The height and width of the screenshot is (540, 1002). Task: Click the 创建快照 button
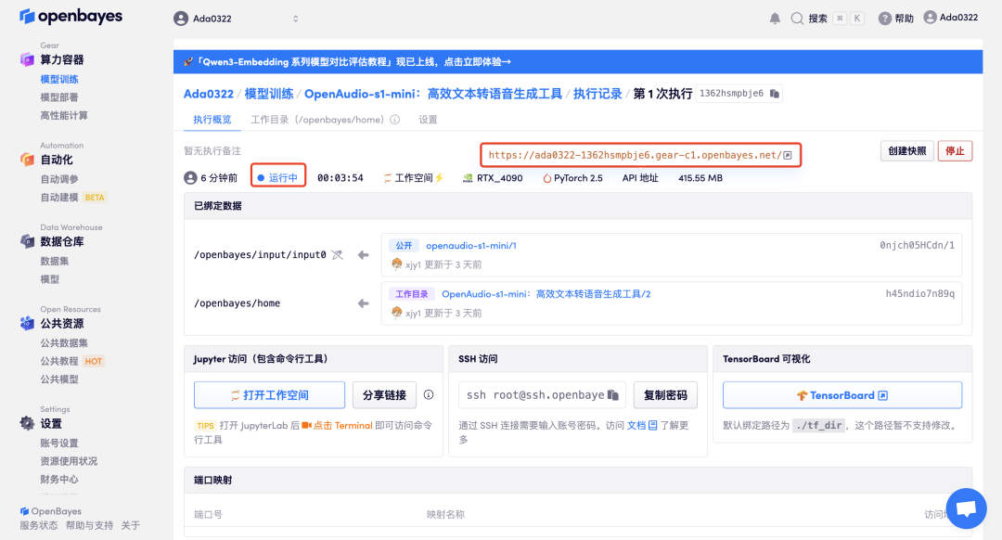(906, 151)
